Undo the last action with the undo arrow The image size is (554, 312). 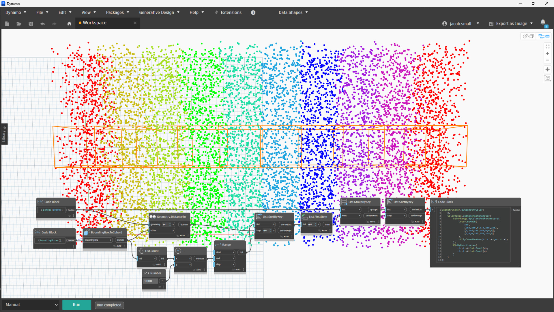coord(42,24)
